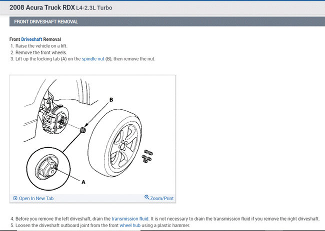Click the magnifier icon beside Zoom/Print
This screenshot has height=231, width=325.
(146, 197)
